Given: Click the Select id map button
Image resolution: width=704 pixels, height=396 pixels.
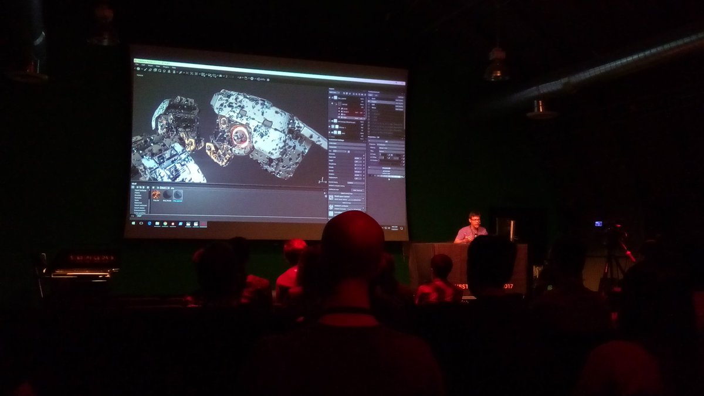Looking at the screenshot, I should (x=347, y=203).
